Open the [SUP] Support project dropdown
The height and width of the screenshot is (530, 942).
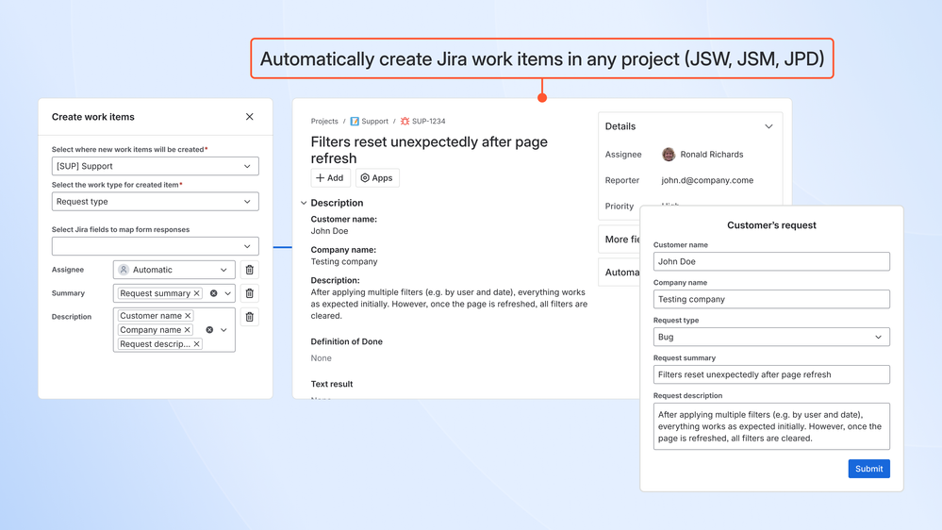[155, 167]
